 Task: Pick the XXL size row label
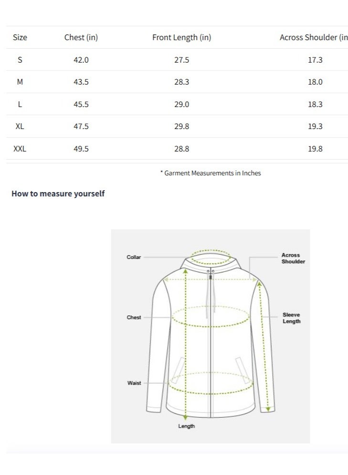(x=20, y=149)
